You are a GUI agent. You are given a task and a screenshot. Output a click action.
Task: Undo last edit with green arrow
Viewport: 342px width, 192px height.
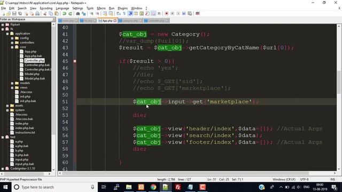pos(64,13)
